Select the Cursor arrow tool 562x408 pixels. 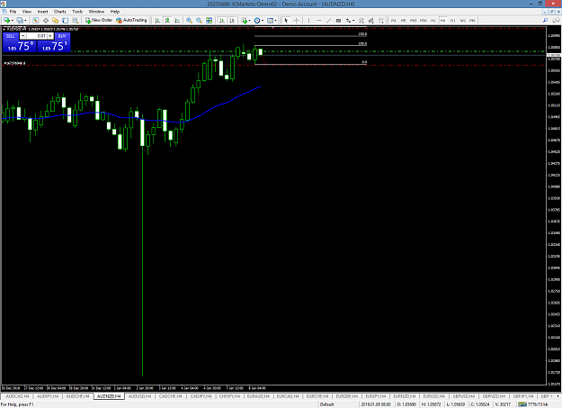click(286, 21)
